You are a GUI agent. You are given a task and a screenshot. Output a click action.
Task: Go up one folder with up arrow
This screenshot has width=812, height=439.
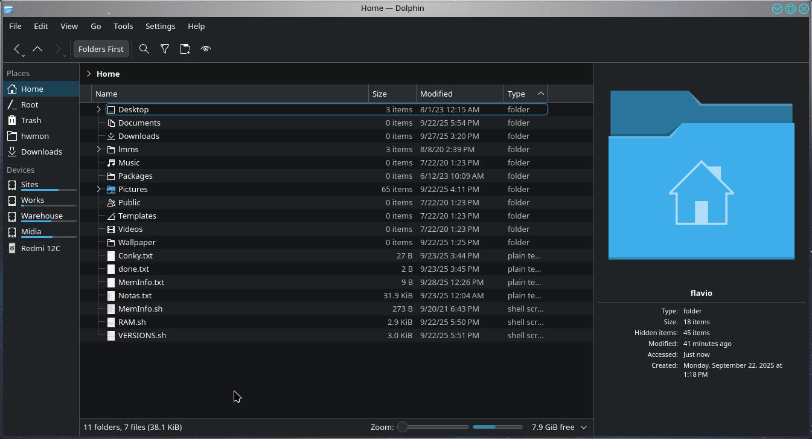(37, 49)
